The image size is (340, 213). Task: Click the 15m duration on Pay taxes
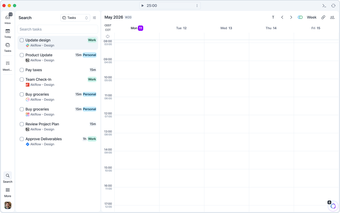[x=93, y=70]
